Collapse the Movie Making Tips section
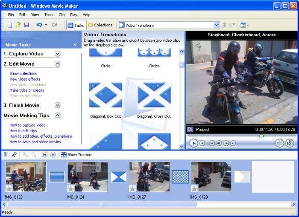299x217 pixels. [x=58, y=116]
